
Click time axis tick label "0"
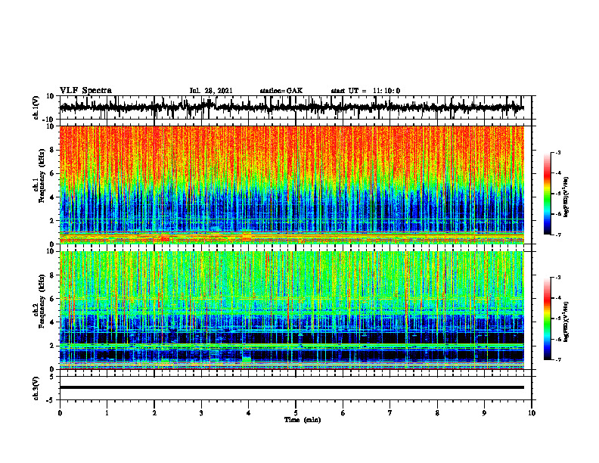click(60, 413)
